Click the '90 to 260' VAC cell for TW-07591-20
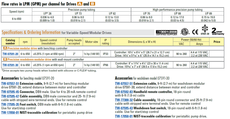This screenshot has height=119, width=230. [181, 54]
